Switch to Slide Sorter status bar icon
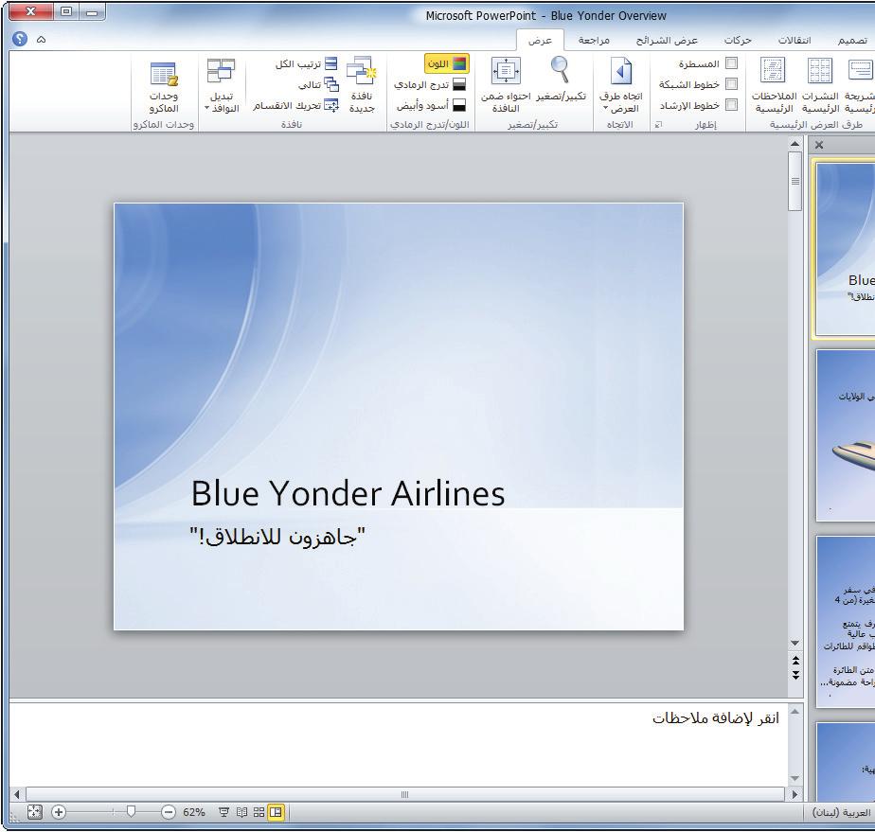This screenshot has width=875, height=832. [259, 812]
